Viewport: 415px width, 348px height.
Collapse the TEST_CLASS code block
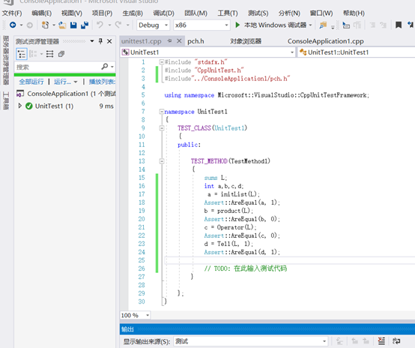[162, 128]
